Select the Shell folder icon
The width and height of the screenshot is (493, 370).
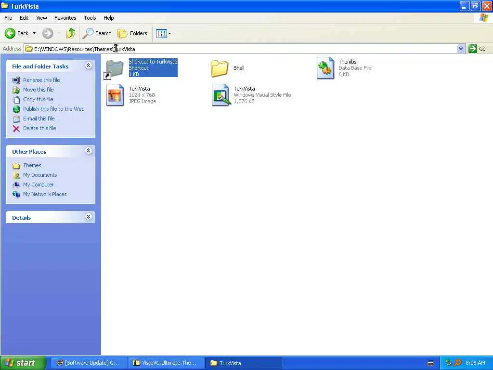[x=219, y=68]
